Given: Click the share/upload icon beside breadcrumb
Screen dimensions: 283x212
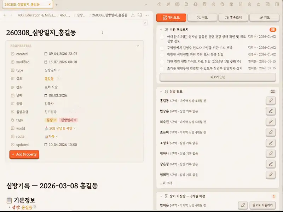Looking at the screenshot, I should coord(133,15).
